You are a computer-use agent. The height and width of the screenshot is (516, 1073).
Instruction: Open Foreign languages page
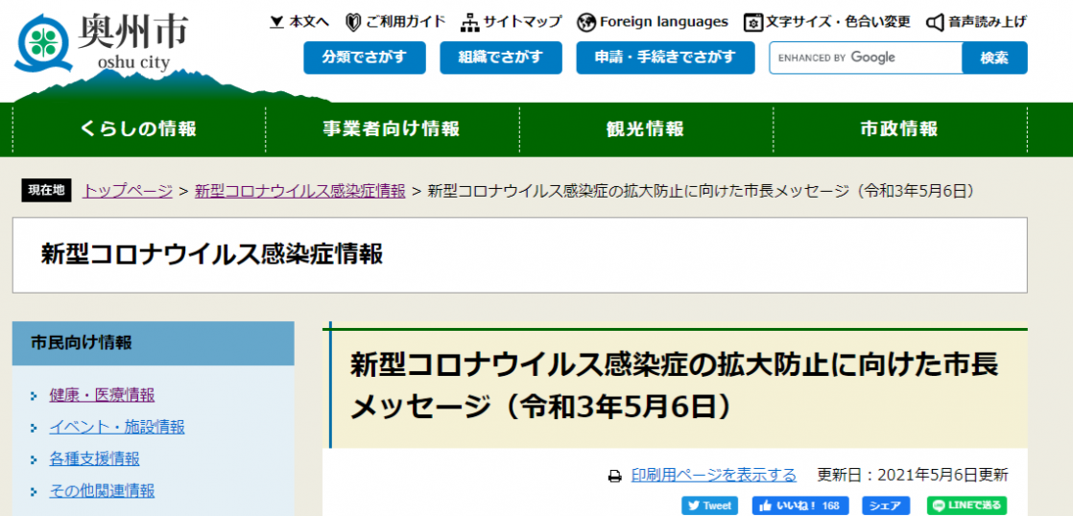pyautogui.click(x=653, y=22)
